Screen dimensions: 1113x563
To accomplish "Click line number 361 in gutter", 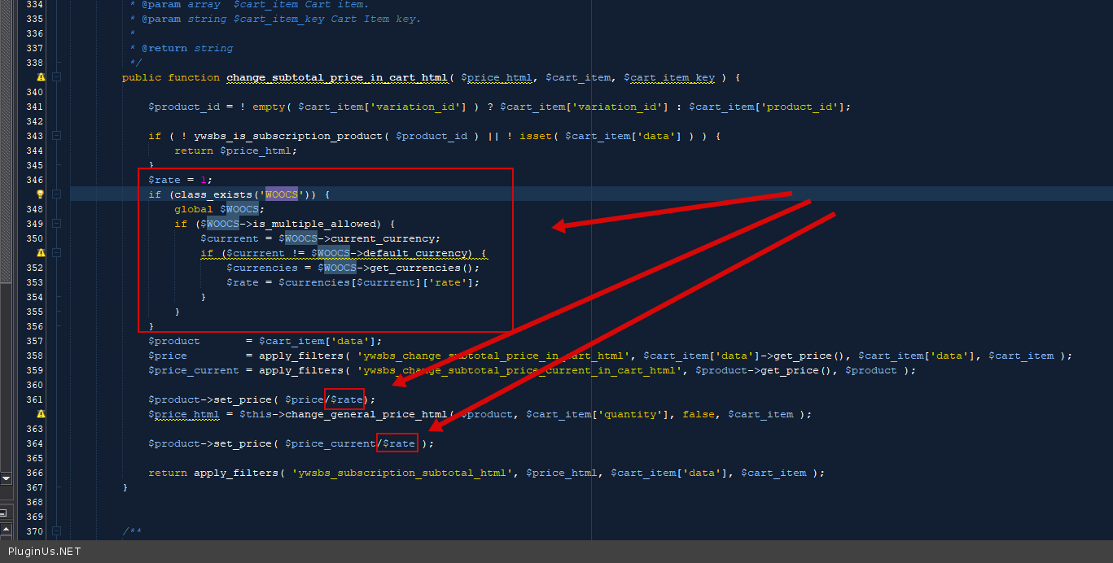I will click(35, 399).
